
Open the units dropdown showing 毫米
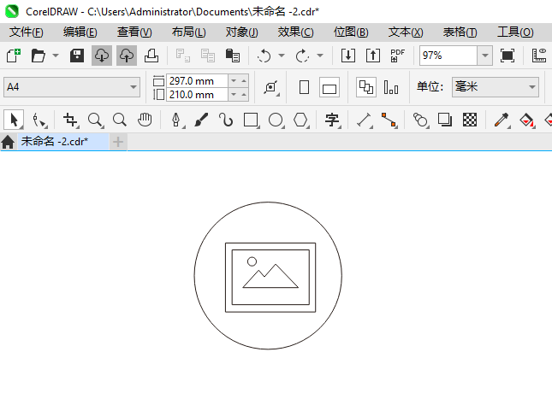click(496, 87)
